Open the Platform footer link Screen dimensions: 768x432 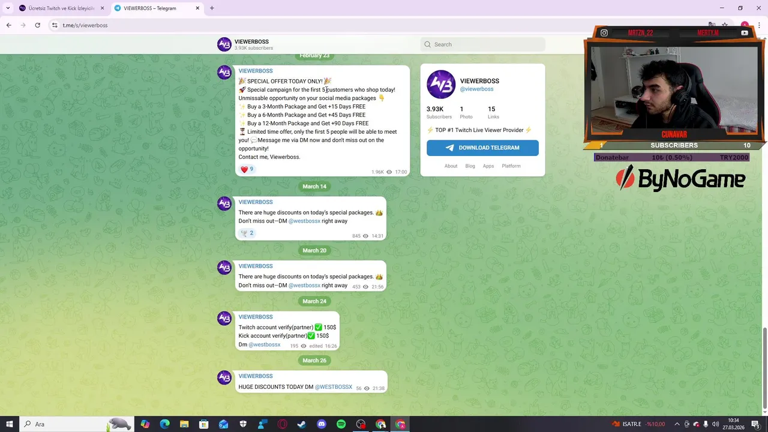[x=511, y=166]
